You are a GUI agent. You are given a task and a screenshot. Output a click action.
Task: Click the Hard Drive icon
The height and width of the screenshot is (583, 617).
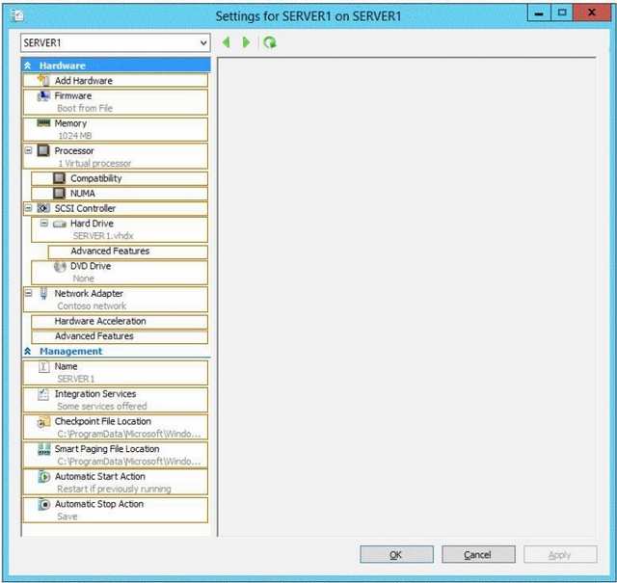(x=60, y=224)
